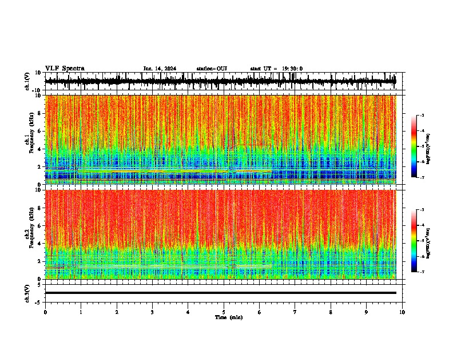The height and width of the screenshot is (350, 453).
Task: Click the ch.1 color bar log(PSD) label
Action: (428, 149)
